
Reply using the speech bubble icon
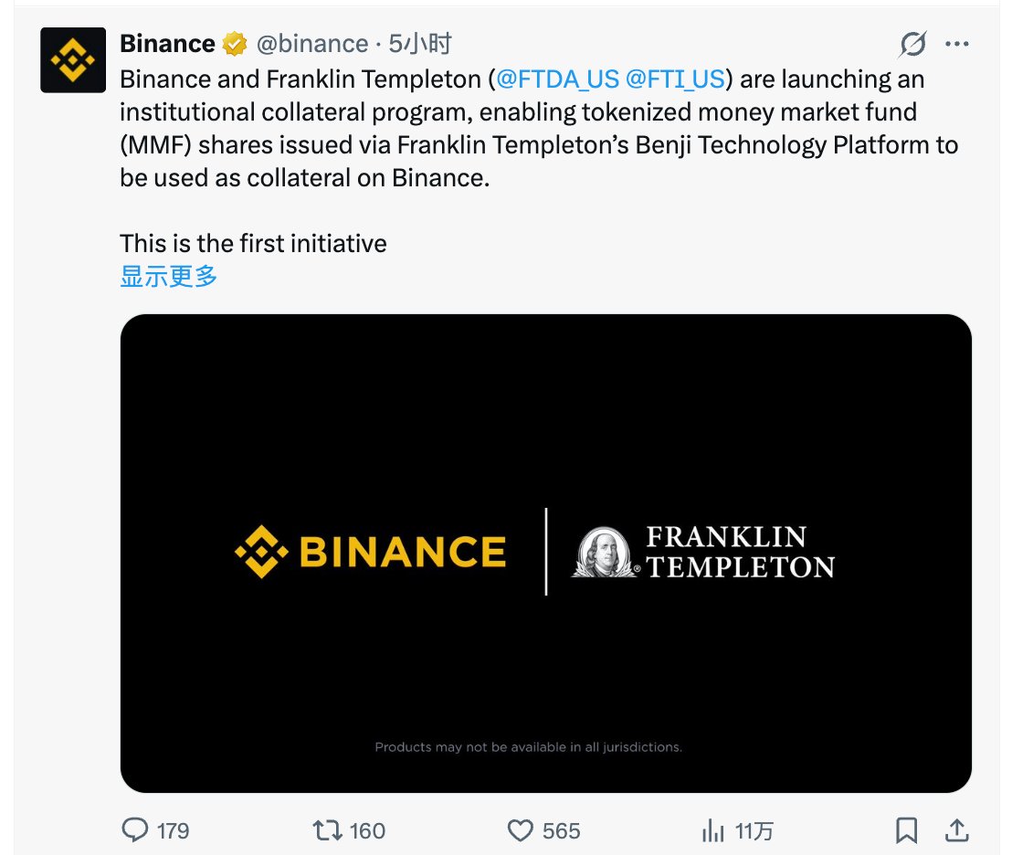135,830
